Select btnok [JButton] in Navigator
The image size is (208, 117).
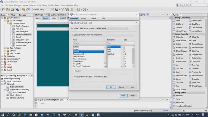pyautogui.click(x=16, y=95)
